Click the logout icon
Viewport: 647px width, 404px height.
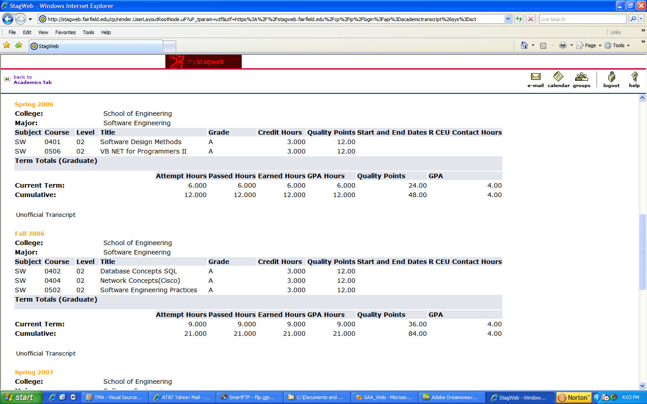[611, 77]
